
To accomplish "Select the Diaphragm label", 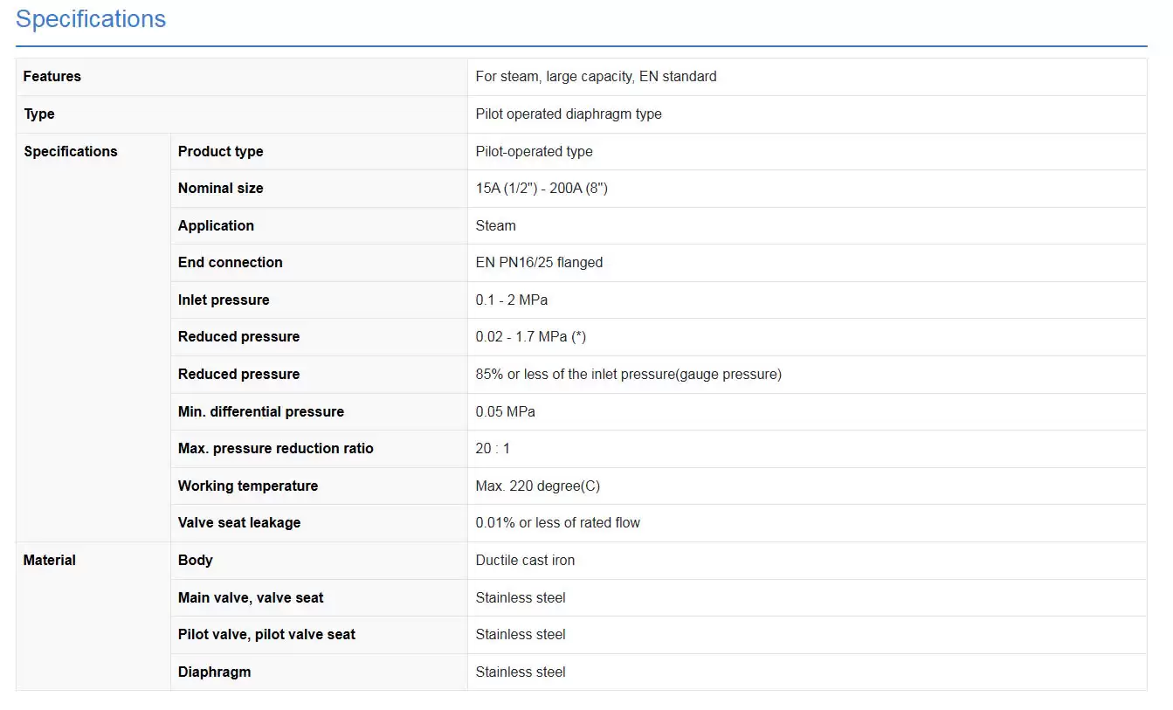I will pos(215,672).
